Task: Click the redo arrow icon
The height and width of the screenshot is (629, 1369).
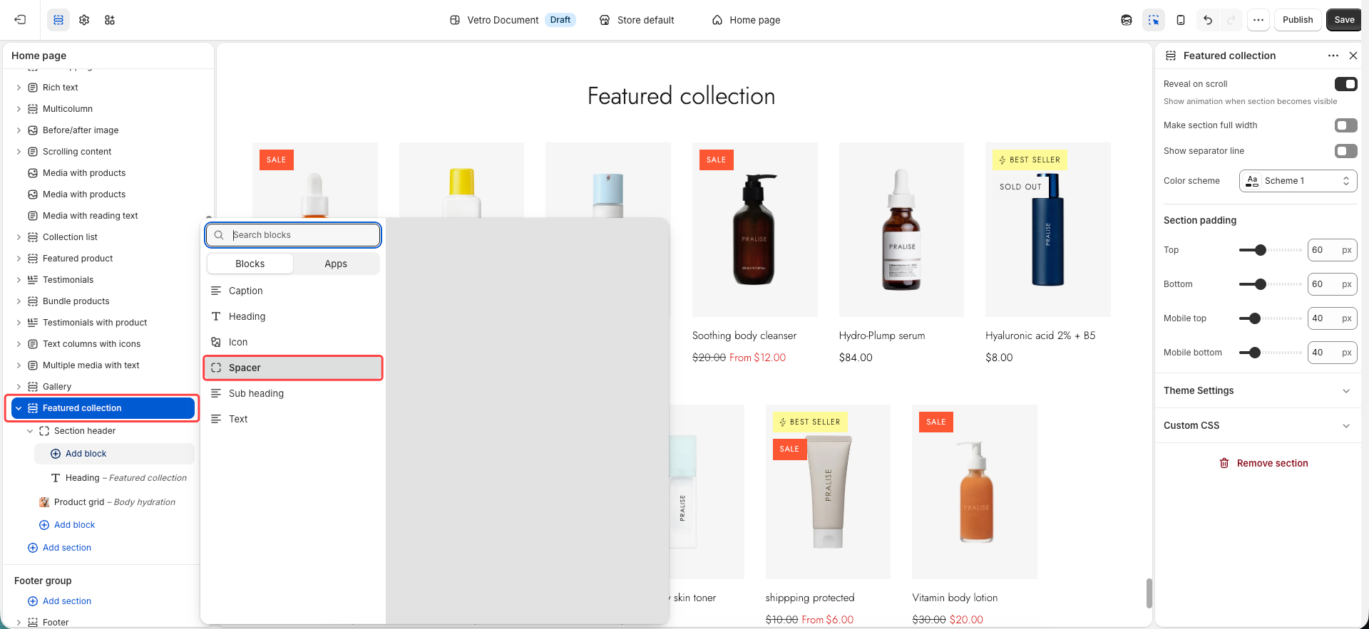Action: 1231,20
